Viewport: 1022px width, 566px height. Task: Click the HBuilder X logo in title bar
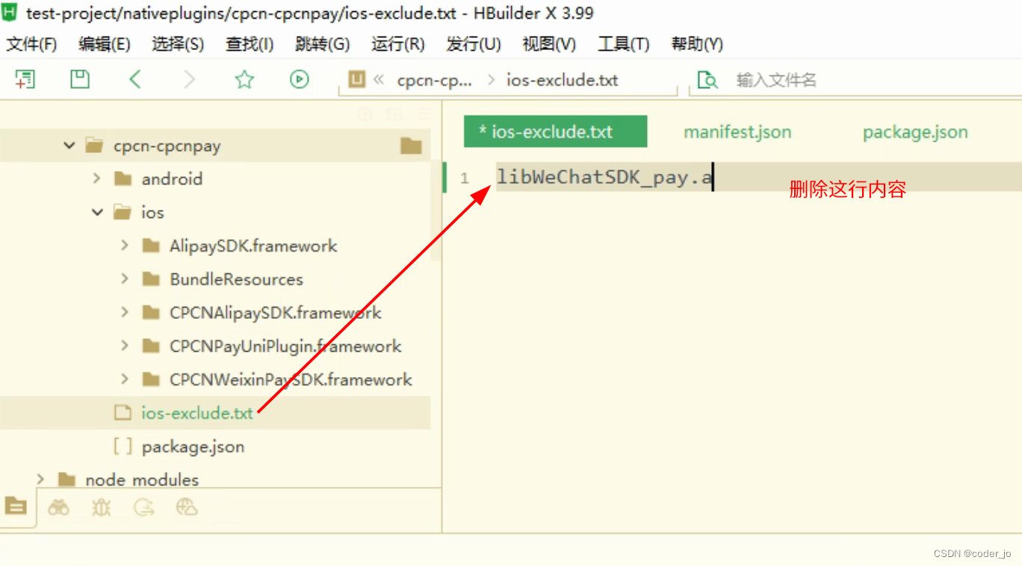tap(9, 13)
